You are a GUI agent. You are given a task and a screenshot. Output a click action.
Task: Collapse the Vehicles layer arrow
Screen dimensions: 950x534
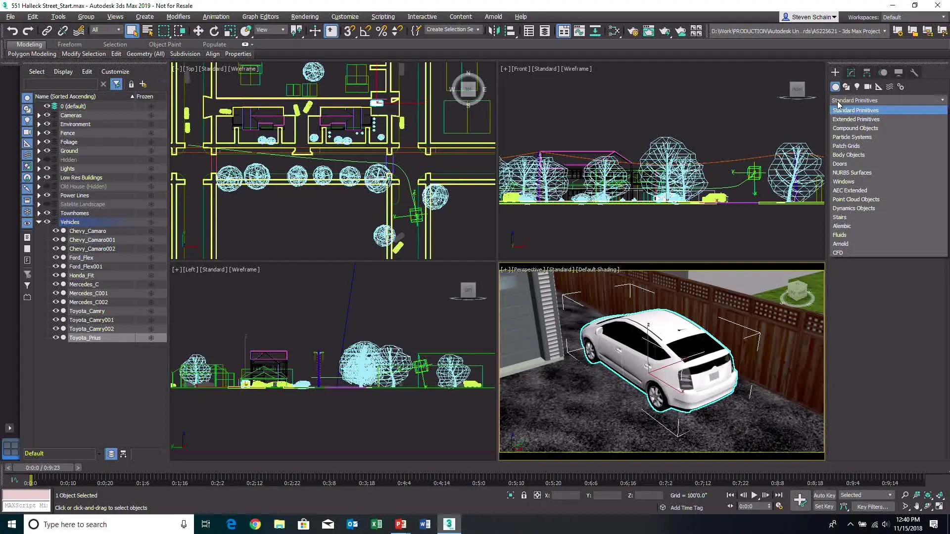point(39,222)
